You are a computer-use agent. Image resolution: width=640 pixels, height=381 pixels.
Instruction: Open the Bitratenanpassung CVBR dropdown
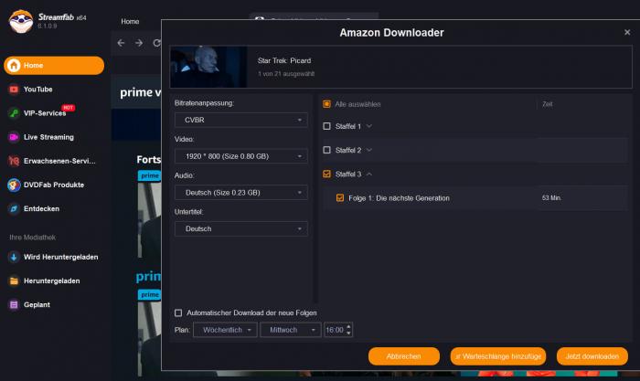click(240, 120)
